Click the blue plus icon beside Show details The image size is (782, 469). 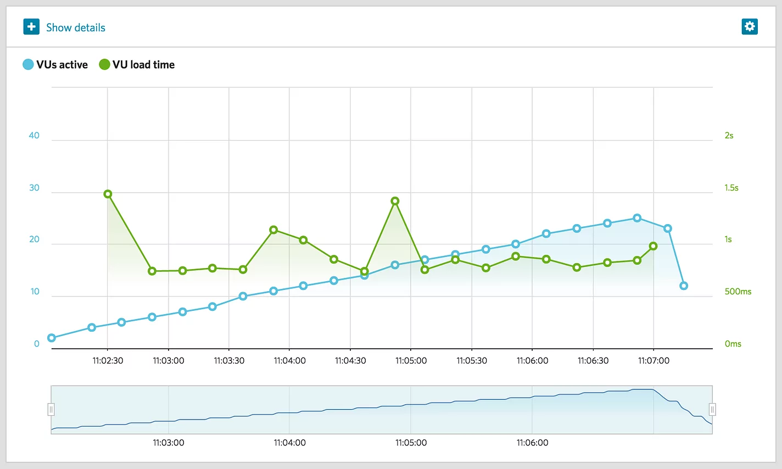tap(31, 27)
